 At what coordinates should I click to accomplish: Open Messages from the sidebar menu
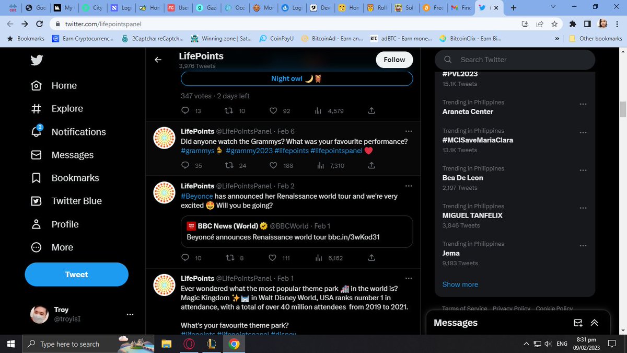(x=63, y=155)
